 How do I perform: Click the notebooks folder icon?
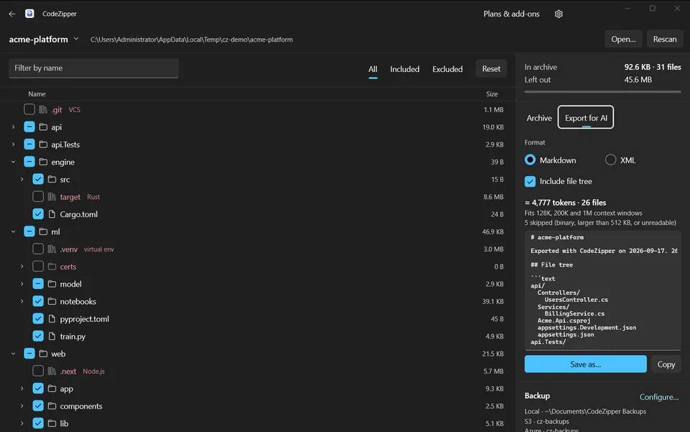pos(52,301)
